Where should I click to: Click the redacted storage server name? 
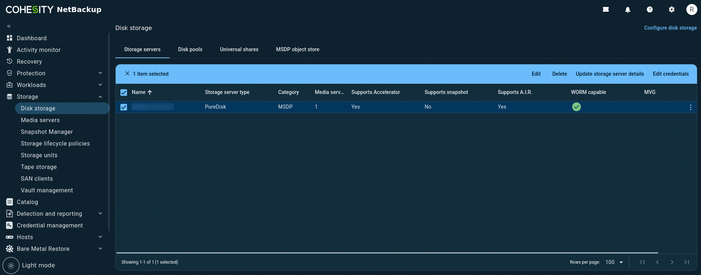pyautogui.click(x=153, y=107)
